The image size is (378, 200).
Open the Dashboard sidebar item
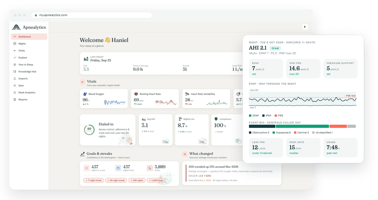point(29,37)
